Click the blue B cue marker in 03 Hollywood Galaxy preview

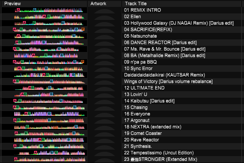(63, 23)
